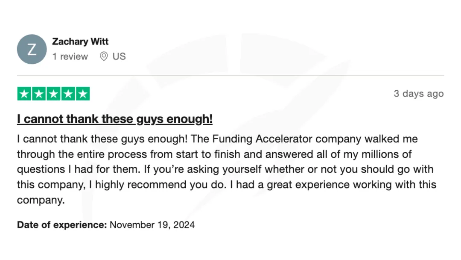Open Zachary Witt's reviewer profile name
The width and height of the screenshot is (461, 260).
pos(80,41)
